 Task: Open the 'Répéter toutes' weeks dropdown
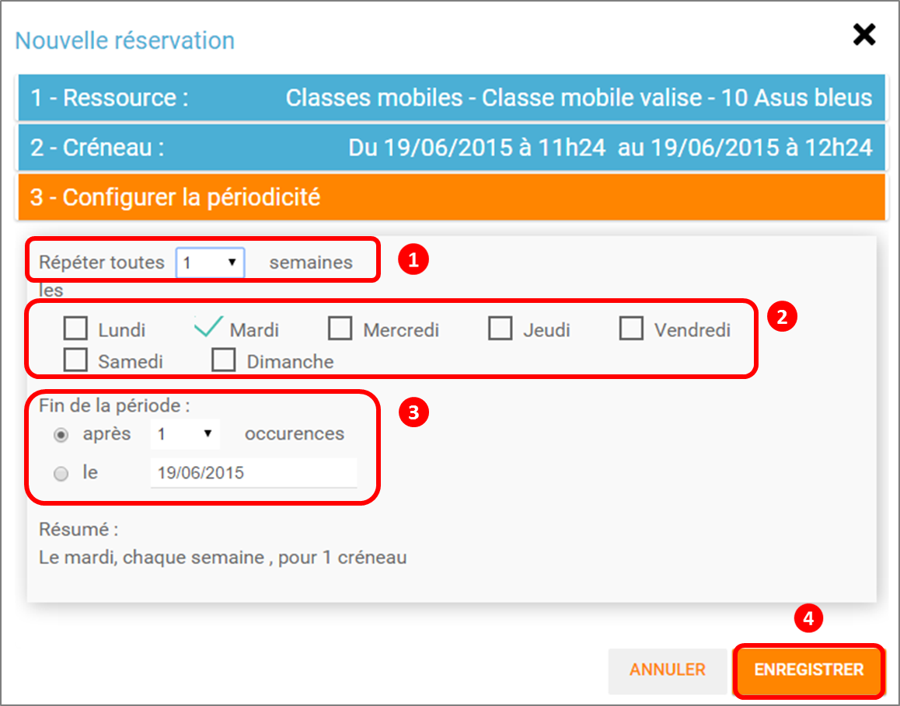210,262
